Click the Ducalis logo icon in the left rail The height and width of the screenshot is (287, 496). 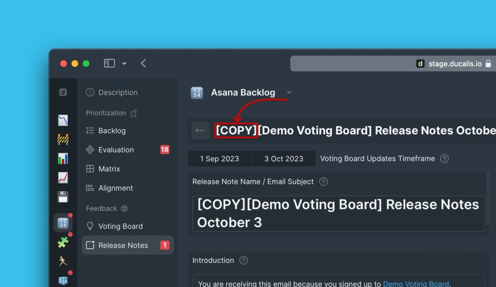[63, 92]
